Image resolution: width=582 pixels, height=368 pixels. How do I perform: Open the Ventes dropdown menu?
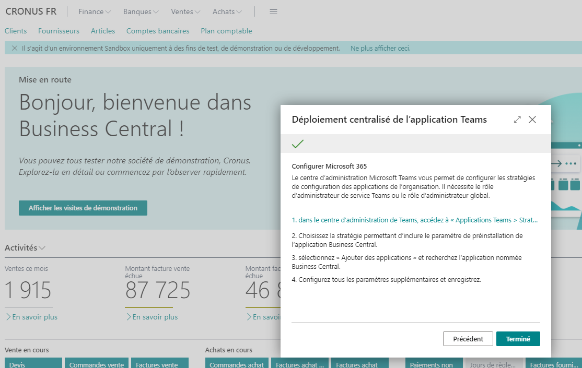[x=185, y=11]
